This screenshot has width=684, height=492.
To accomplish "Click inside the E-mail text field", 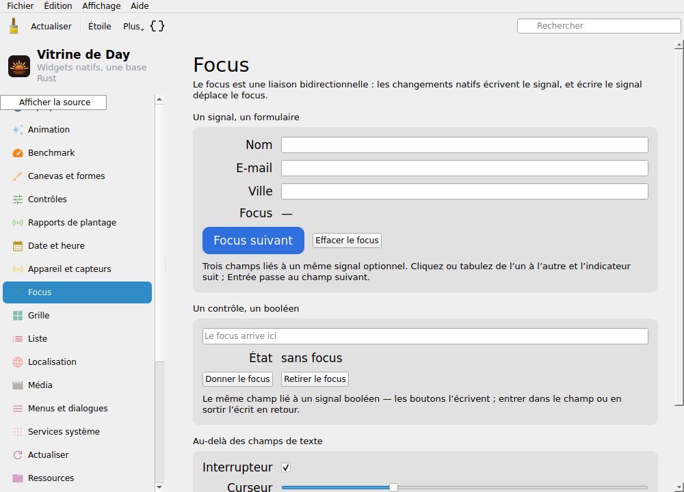I will (x=464, y=168).
